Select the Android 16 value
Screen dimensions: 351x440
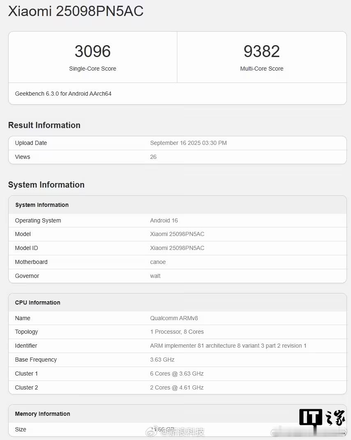[164, 220]
